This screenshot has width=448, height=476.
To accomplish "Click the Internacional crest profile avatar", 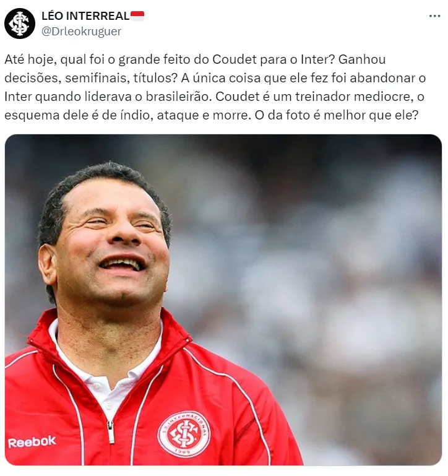I will tap(20, 24).
